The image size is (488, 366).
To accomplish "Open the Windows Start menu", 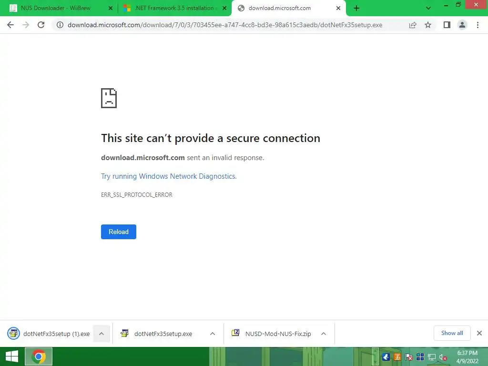I will (x=12, y=356).
